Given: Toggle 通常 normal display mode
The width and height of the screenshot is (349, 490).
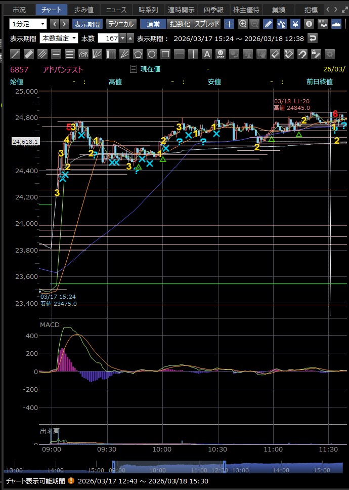Looking at the screenshot, I should pyautogui.click(x=152, y=24).
